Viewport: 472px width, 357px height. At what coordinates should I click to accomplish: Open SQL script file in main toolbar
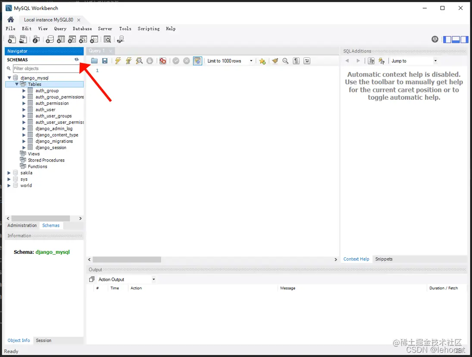pyautogui.click(x=23, y=39)
